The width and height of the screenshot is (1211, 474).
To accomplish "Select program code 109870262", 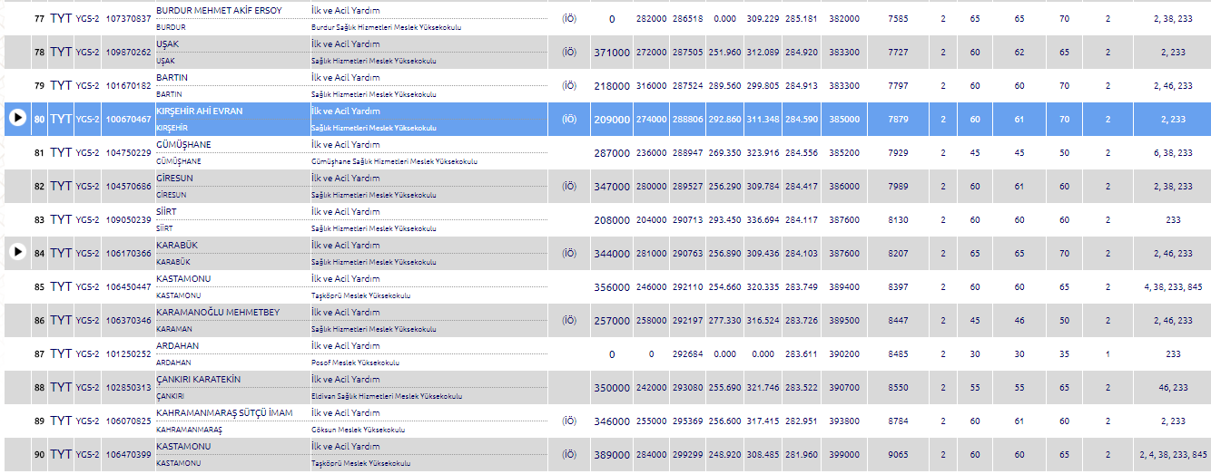I will tap(128, 53).
